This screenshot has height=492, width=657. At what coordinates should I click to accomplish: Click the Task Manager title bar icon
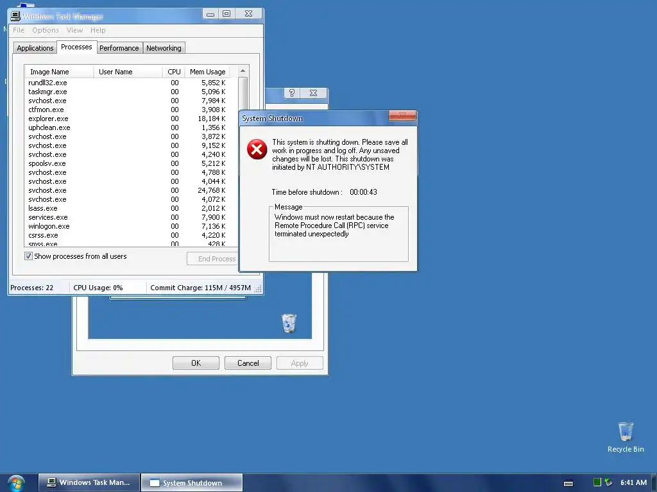click(x=15, y=16)
